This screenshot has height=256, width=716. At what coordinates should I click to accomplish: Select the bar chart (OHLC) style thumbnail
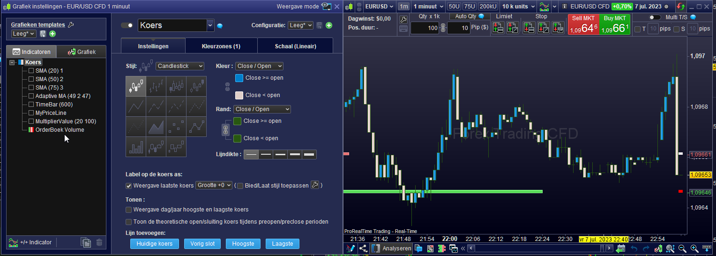pyautogui.click(x=156, y=86)
